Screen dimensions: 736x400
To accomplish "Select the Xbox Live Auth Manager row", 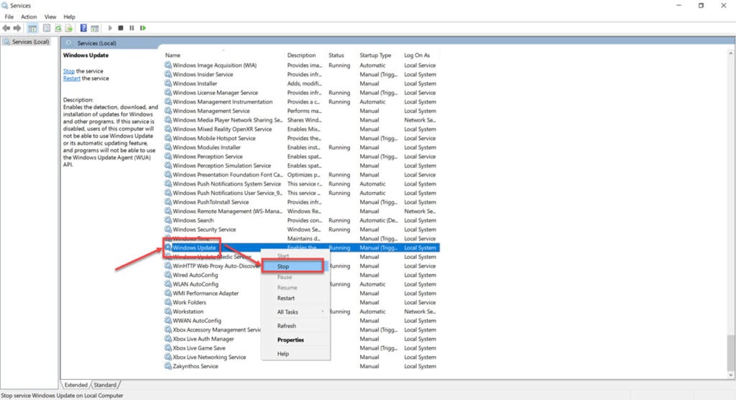I will (301, 339).
